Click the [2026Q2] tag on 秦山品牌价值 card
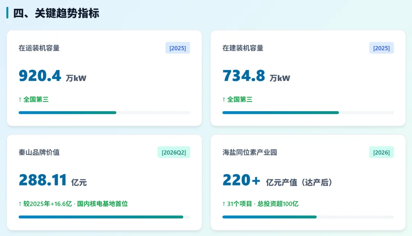The height and width of the screenshot is (236, 412). point(174,152)
